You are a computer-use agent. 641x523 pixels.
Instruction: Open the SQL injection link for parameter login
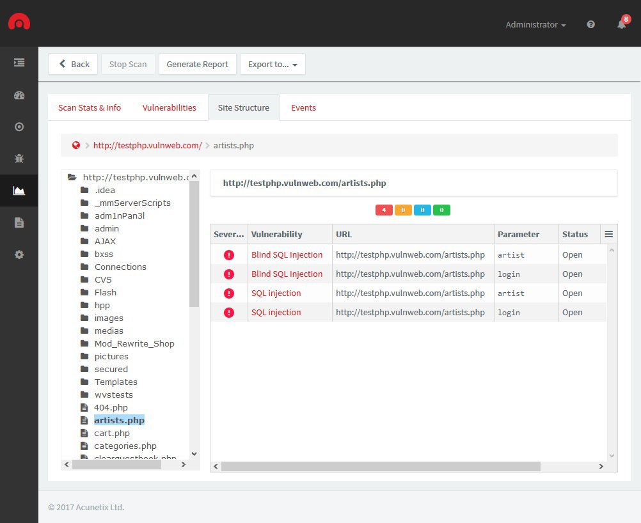(x=276, y=313)
